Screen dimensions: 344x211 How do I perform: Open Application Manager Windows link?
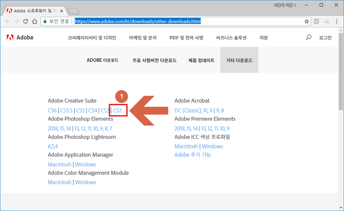click(86, 164)
